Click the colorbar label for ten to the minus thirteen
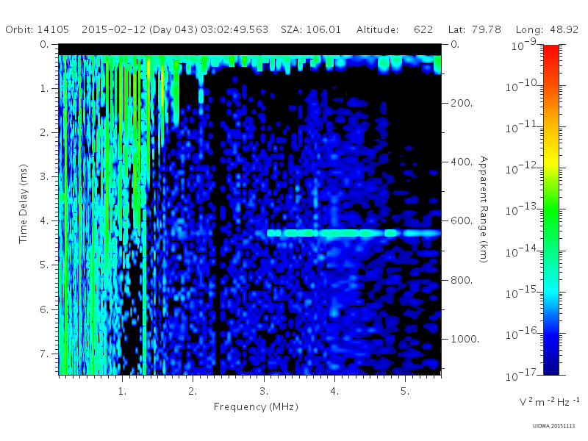 [522, 209]
